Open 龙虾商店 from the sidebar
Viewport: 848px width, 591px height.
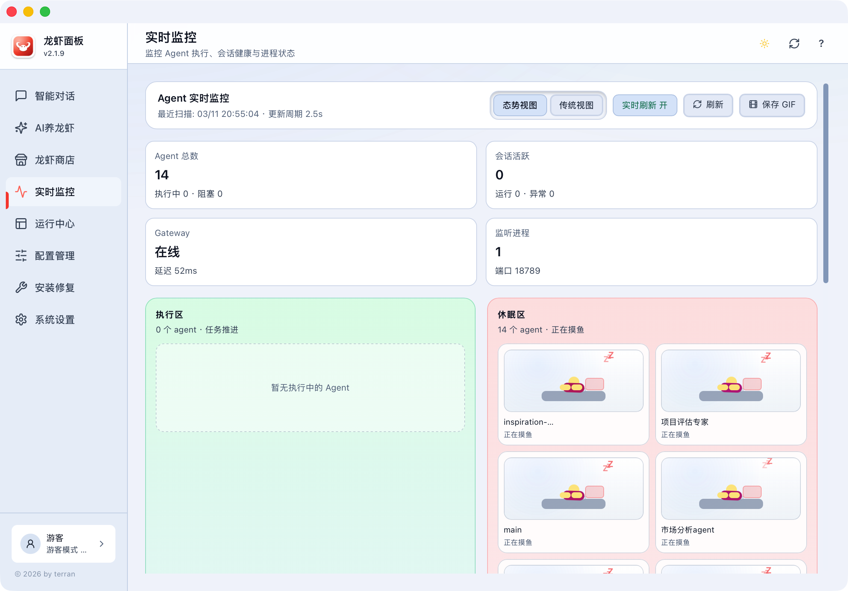(55, 160)
